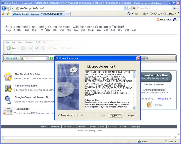Click the Internet zone globe in status bar
This screenshot has height=144, width=181.
click(x=139, y=142)
